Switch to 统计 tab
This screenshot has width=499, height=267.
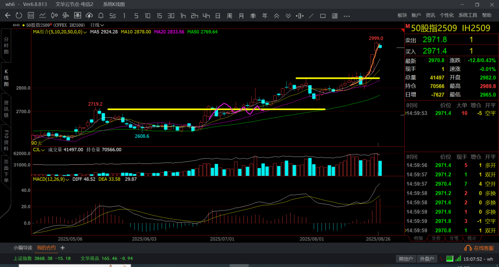pyautogui.click(x=472, y=238)
